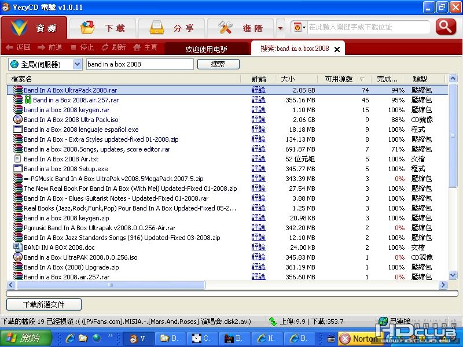Viewport: 463px width, 347px height.
Task: Open 評論 link for BAND IN A BOX 2008.doc
Action: click(x=258, y=248)
